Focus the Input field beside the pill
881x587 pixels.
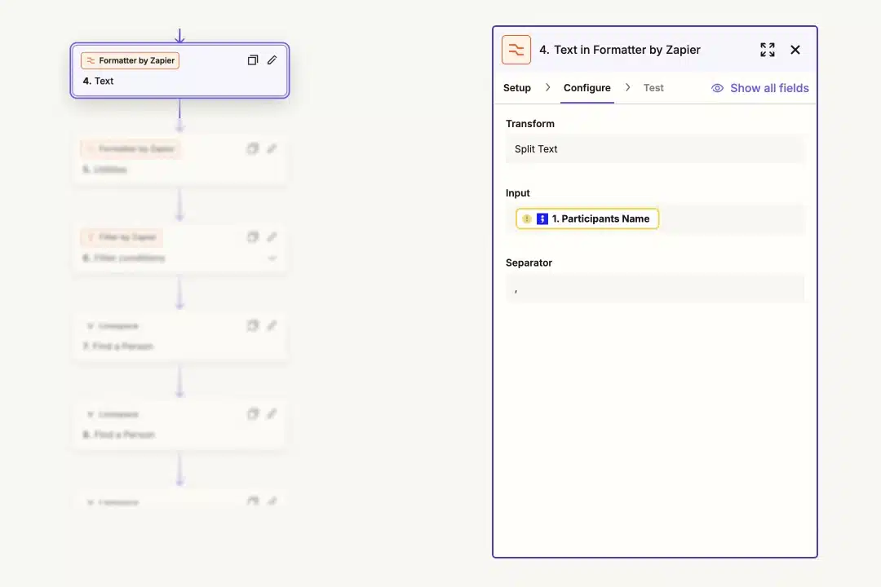(730, 219)
